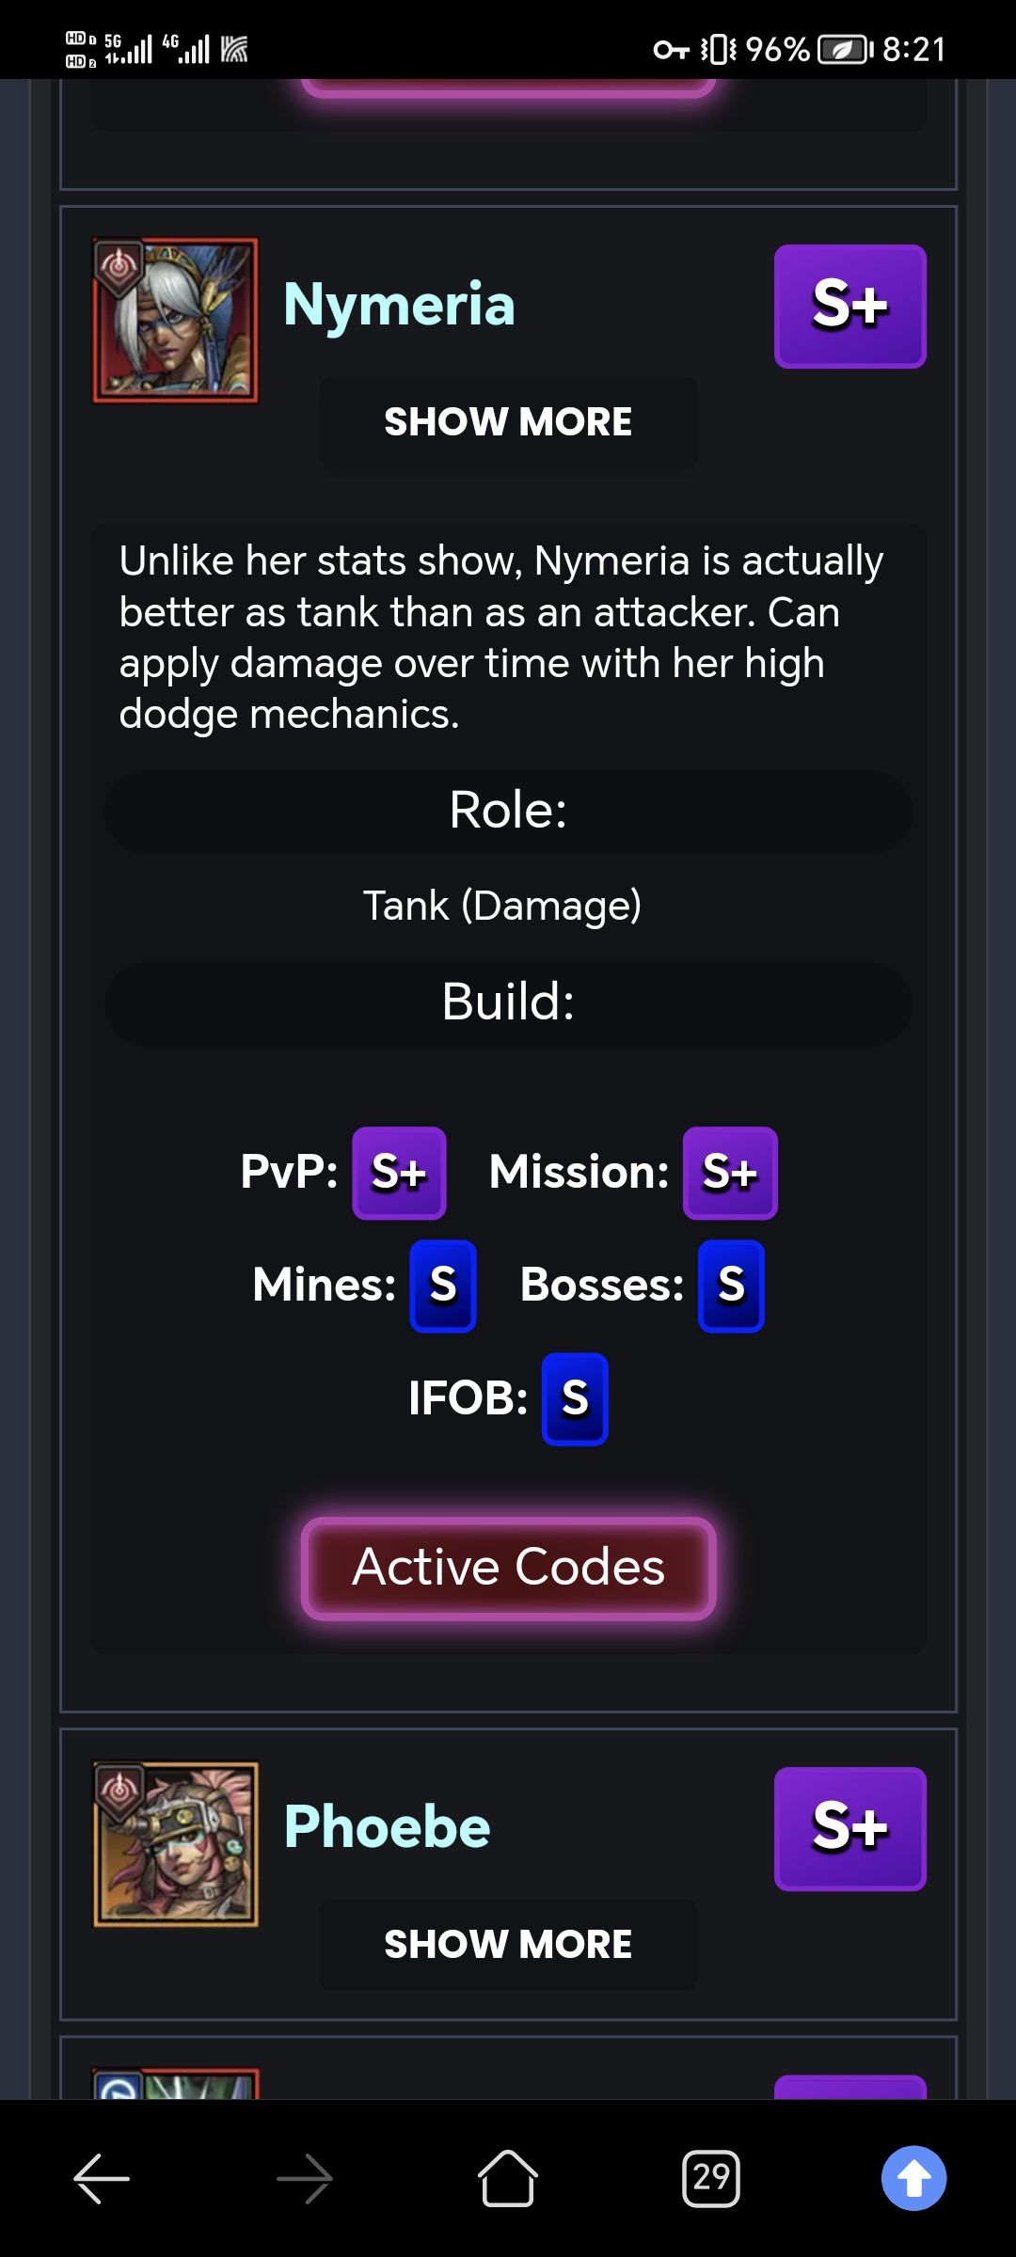Viewport: 1016px width, 2257px height.
Task: Tap the blue scroll-to-top arrow
Action: pos(913,2178)
